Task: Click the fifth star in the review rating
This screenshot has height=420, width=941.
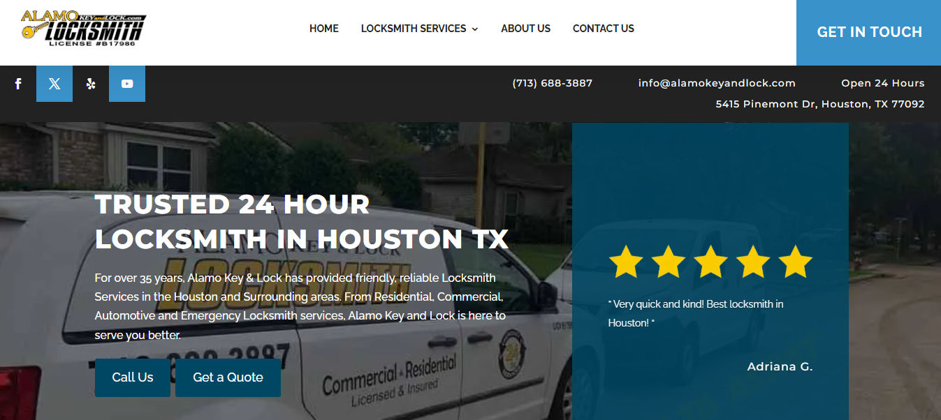Action: pyautogui.click(x=795, y=262)
